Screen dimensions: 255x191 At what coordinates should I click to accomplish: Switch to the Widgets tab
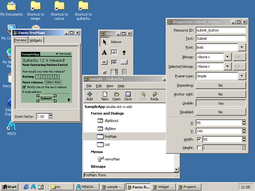point(35,40)
